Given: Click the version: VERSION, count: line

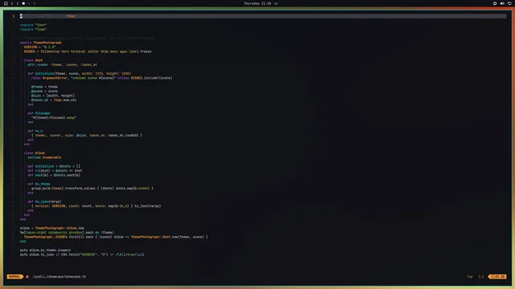Looking at the screenshot, I should coord(97,206).
